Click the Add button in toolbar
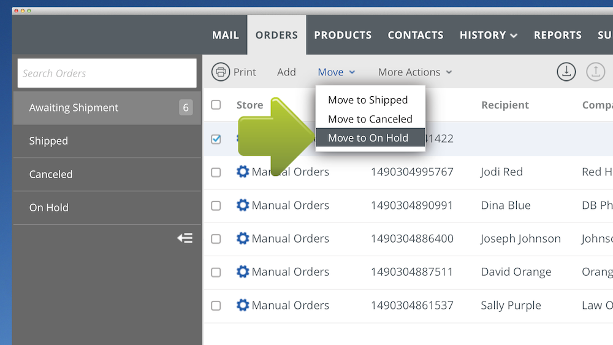613x345 pixels. pos(286,72)
